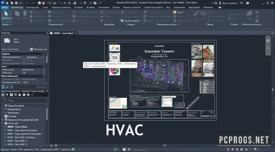This screenshot has height=152, width=275.
Task: Click the sheets icon in Project Browser toolbar
Action: point(20,95)
